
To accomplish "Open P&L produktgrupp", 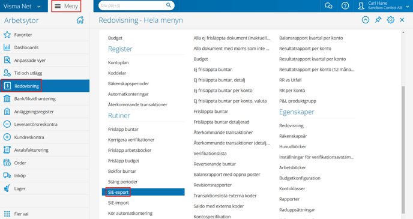I will click(x=298, y=101).
